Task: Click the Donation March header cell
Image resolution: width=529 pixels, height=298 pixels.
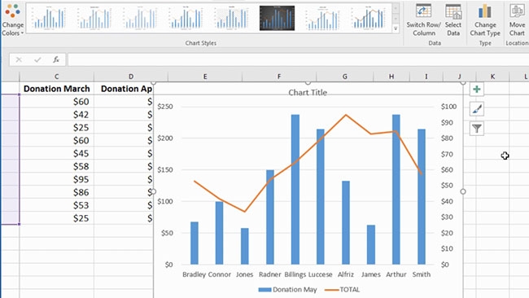Action: click(57, 89)
